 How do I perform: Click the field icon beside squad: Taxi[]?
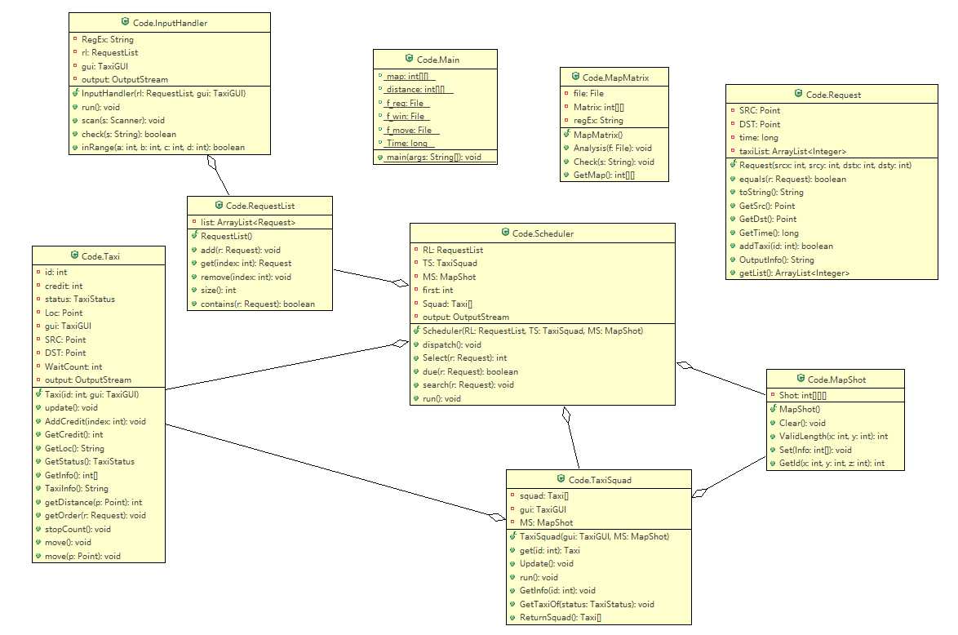coord(512,495)
